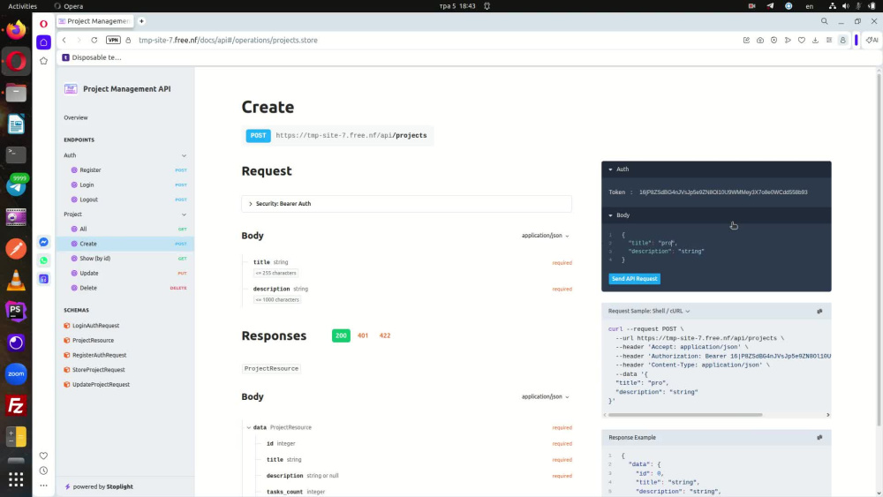Open Opera Messenger sidebar icon
This screenshot has width=883, height=497.
(43, 242)
